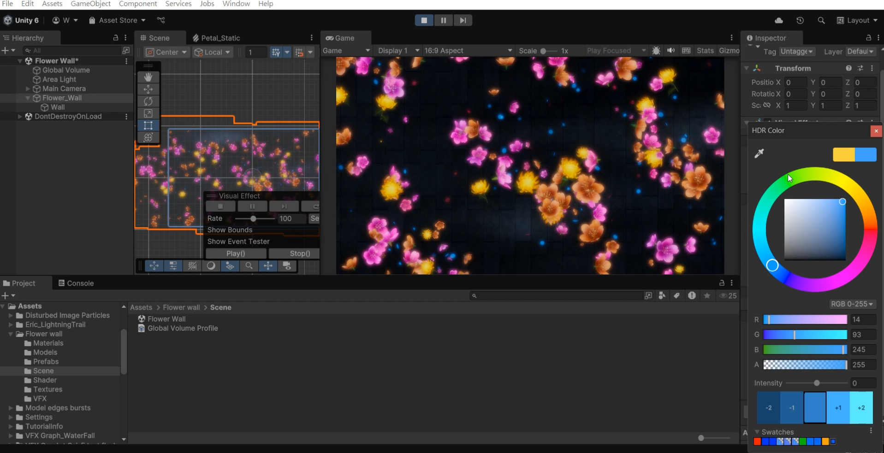The height and width of the screenshot is (453, 884).
Task: Adjust the Intensity slider
Action: click(x=817, y=383)
